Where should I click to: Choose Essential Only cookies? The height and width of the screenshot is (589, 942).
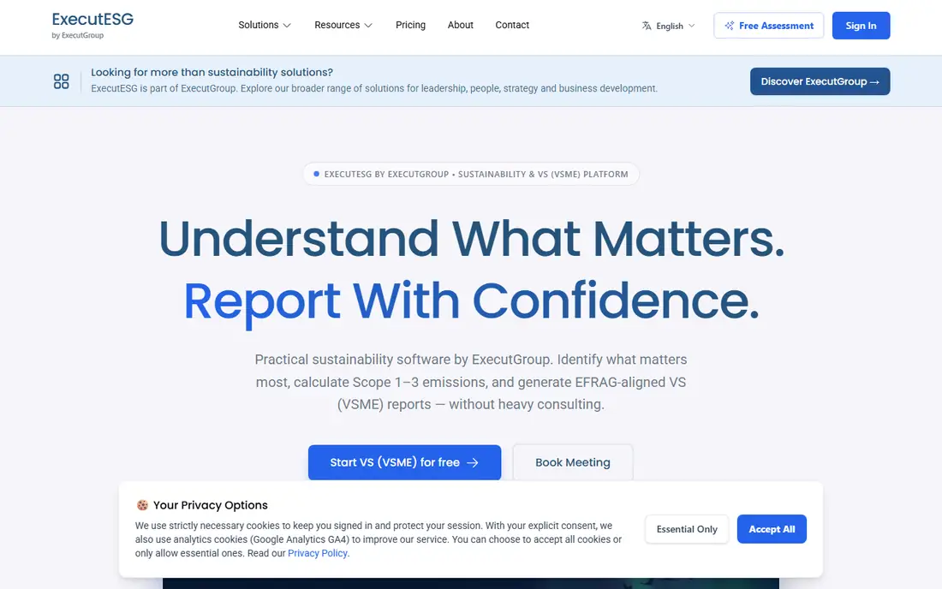[687, 529]
